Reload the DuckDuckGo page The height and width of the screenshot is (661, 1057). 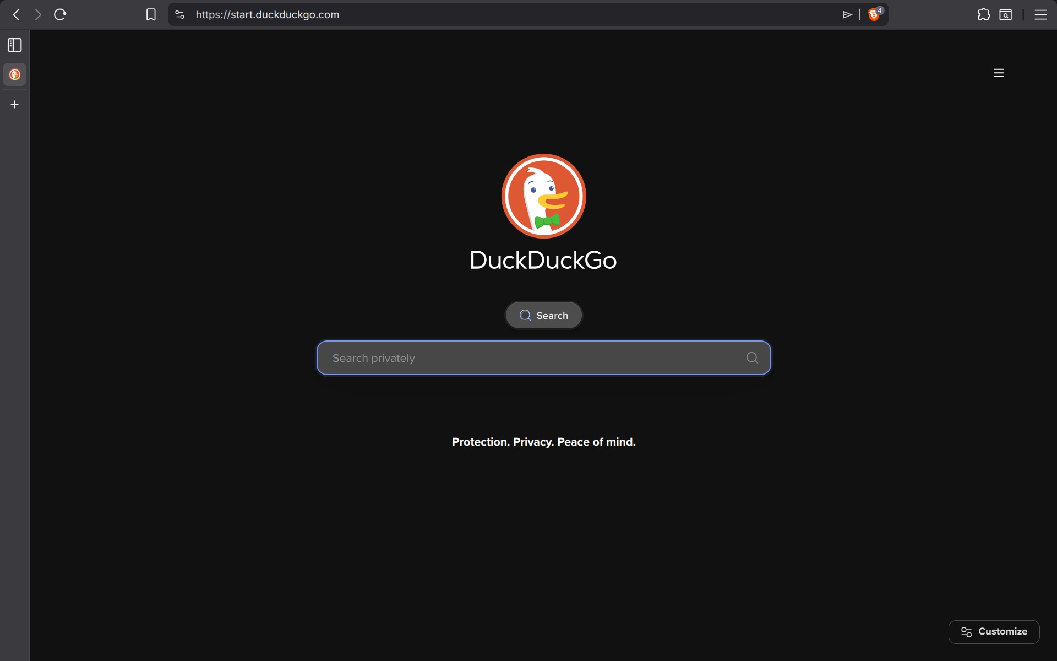(60, 15)
